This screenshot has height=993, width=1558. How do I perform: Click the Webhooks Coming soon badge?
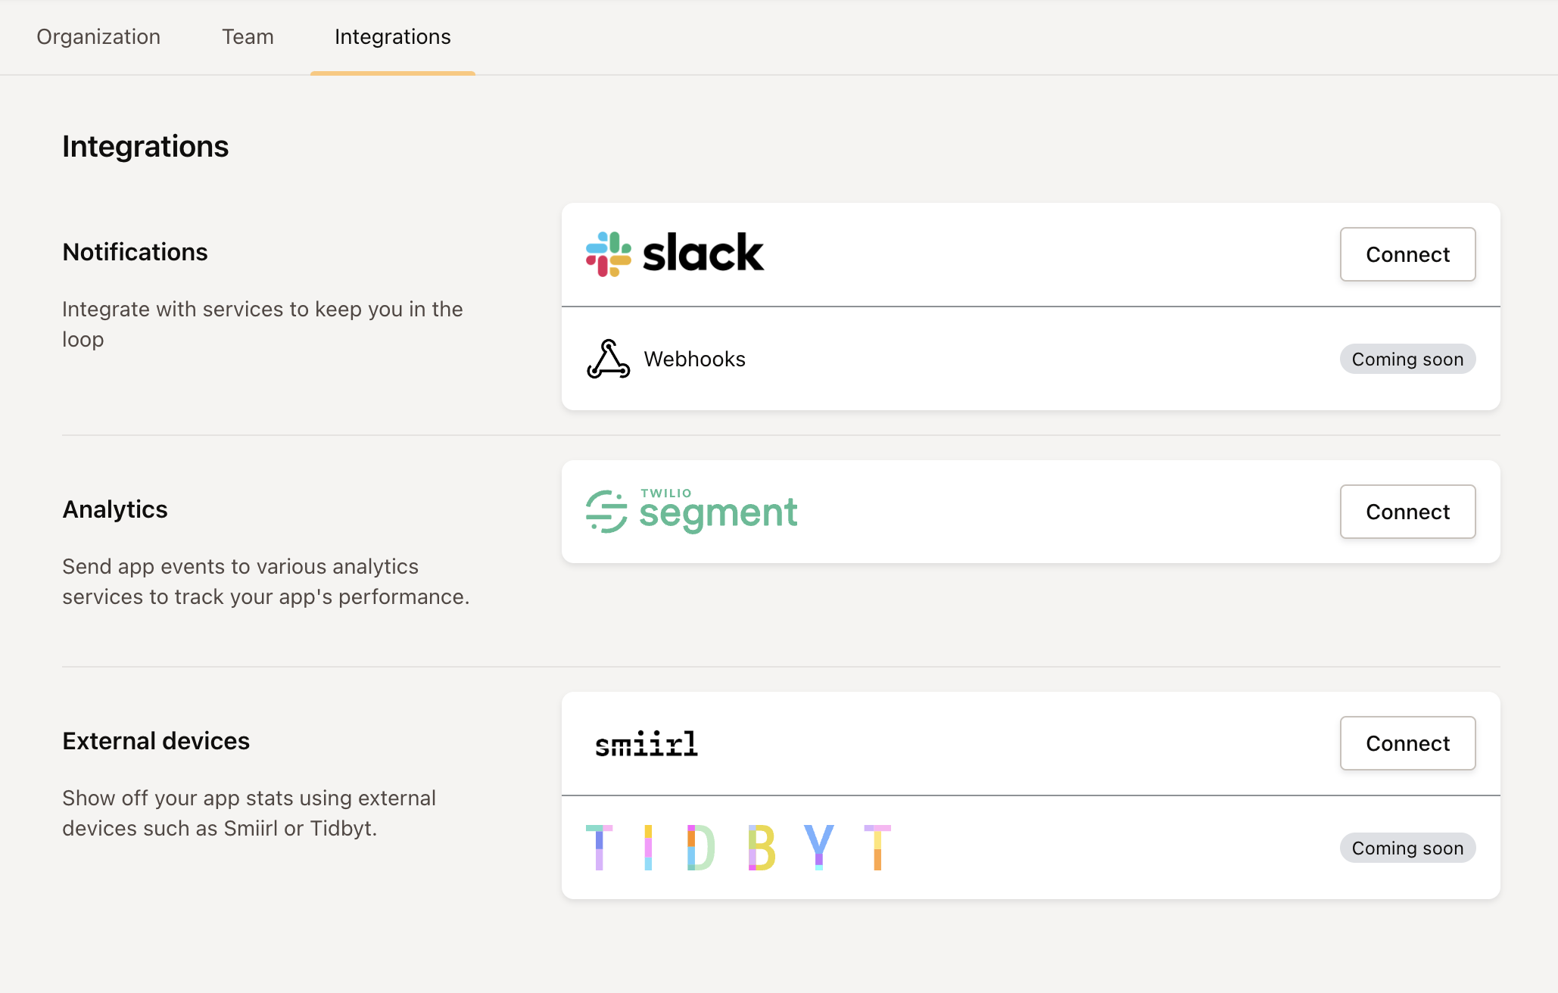(1407, 360)
